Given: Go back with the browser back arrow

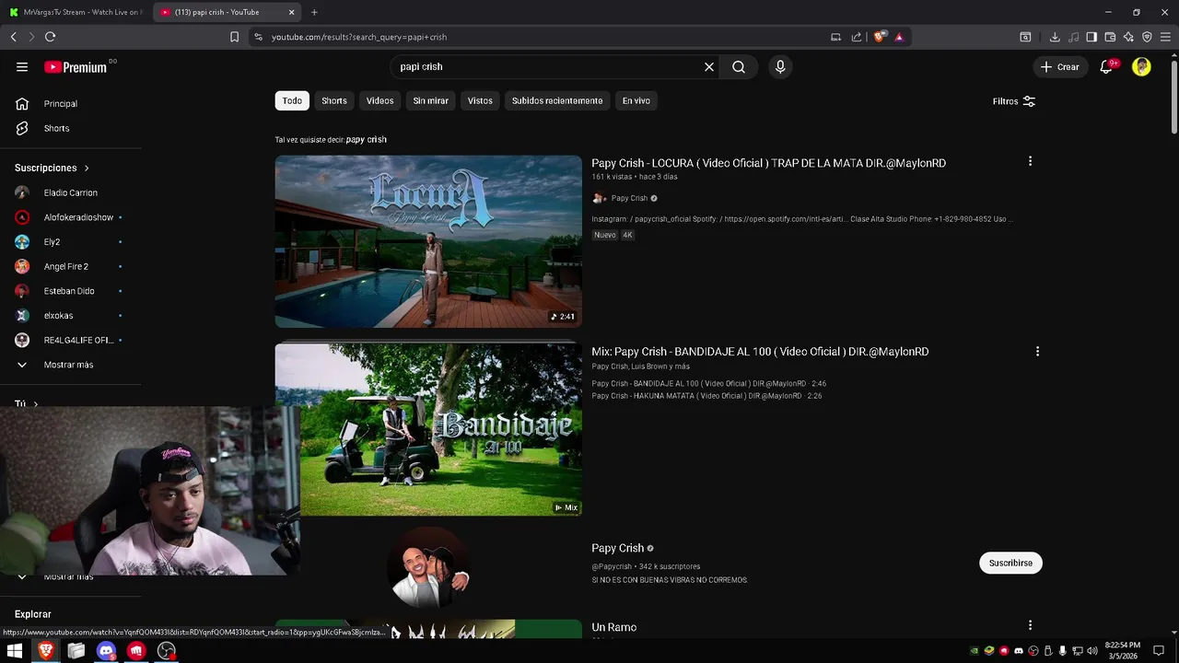Looking at the screenshot, I should [x=13, y=37].
